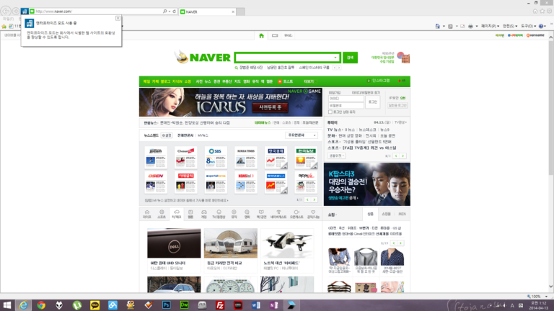This screenshot has height=311, width=554.
Task: Select the TV/video (TV/동영상) category tab
Action: click(x=219, y=214)
